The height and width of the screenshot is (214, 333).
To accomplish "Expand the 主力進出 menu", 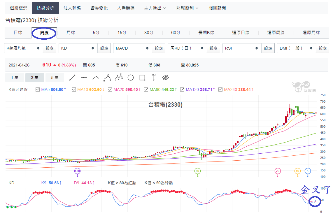I will (155, 8).
